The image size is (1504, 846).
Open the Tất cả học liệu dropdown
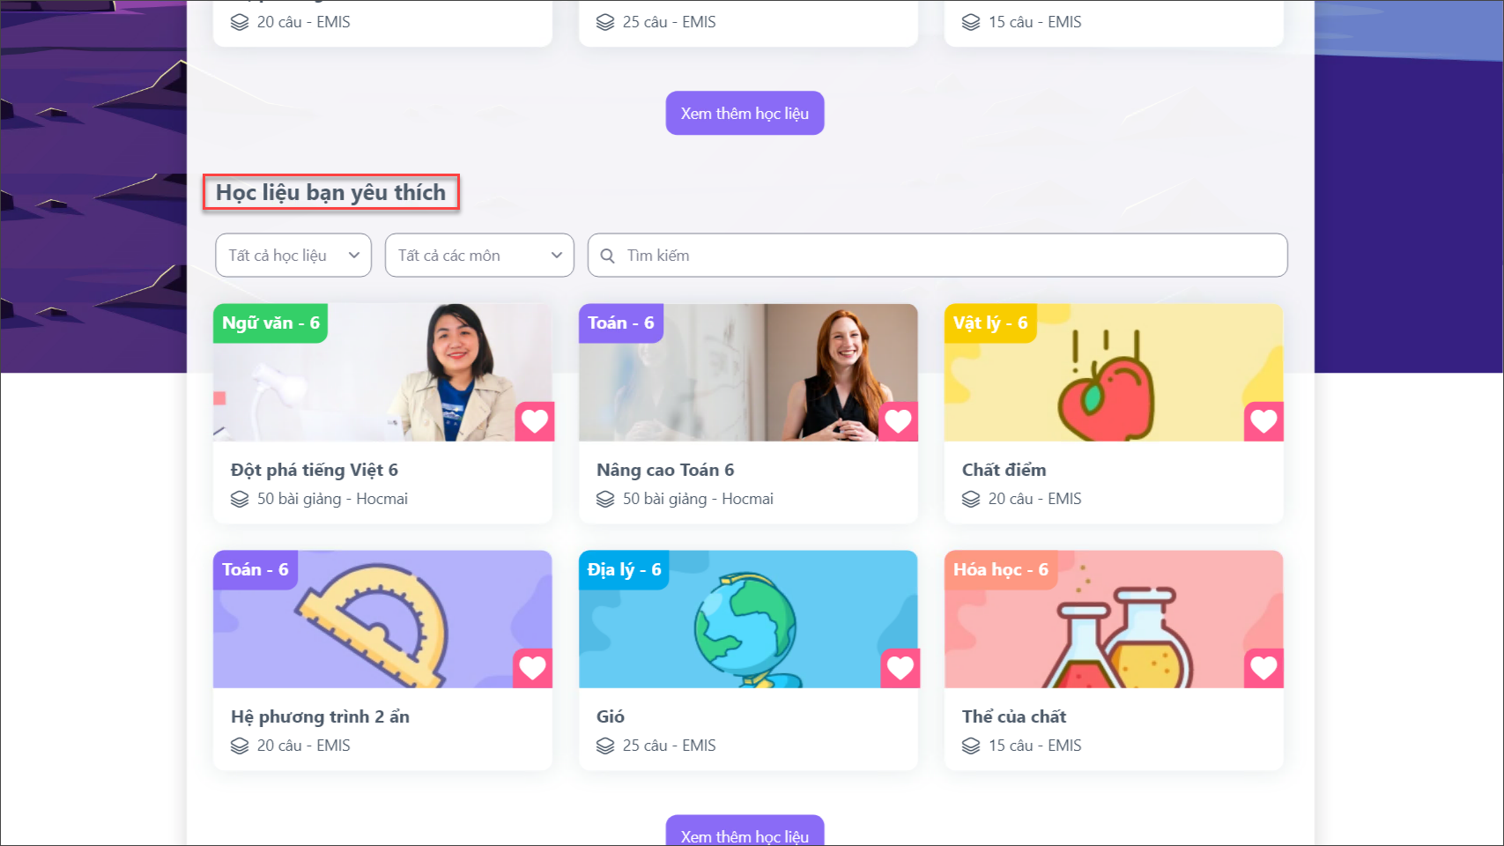tap(293, 256)
